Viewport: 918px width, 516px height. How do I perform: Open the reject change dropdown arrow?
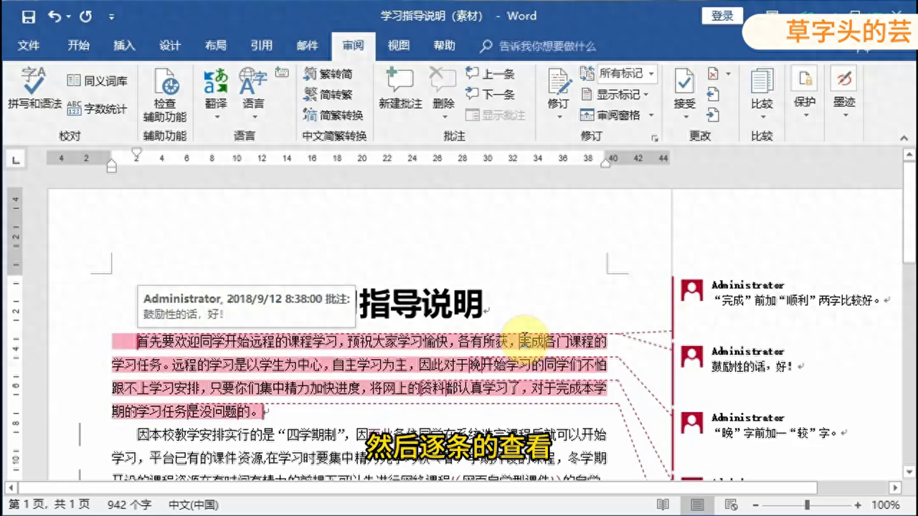(728, 74)
